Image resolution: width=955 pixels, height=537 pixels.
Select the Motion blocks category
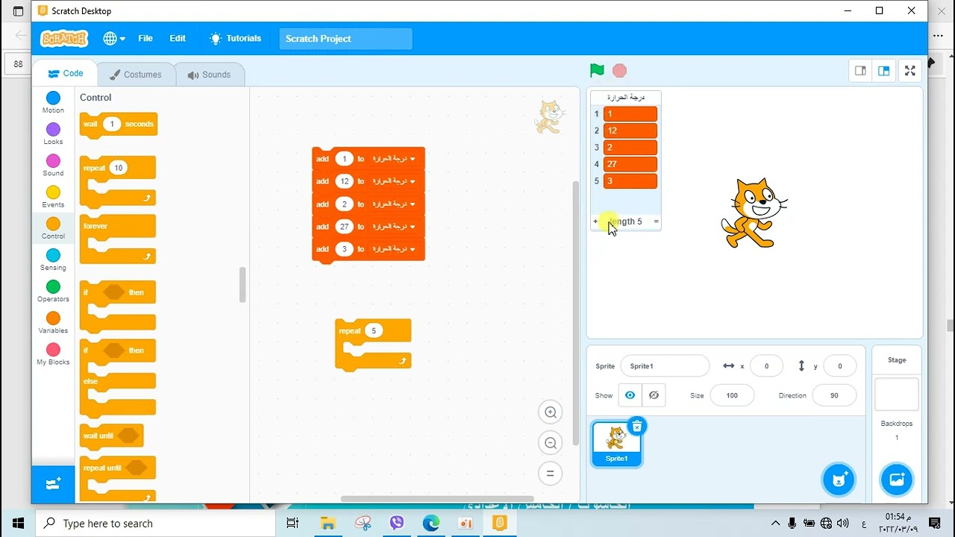click(53, 103)
